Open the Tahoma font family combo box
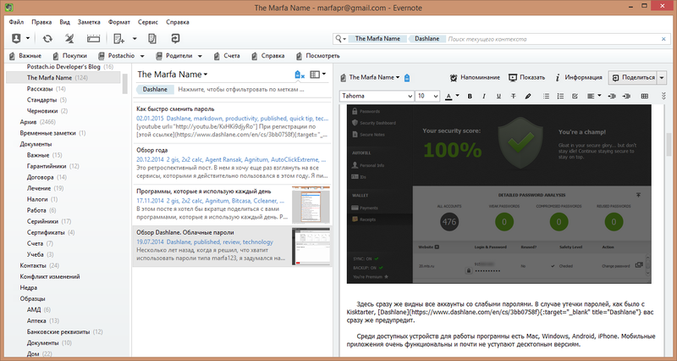This screenshot has height=361, width=677. pos(377,96)
